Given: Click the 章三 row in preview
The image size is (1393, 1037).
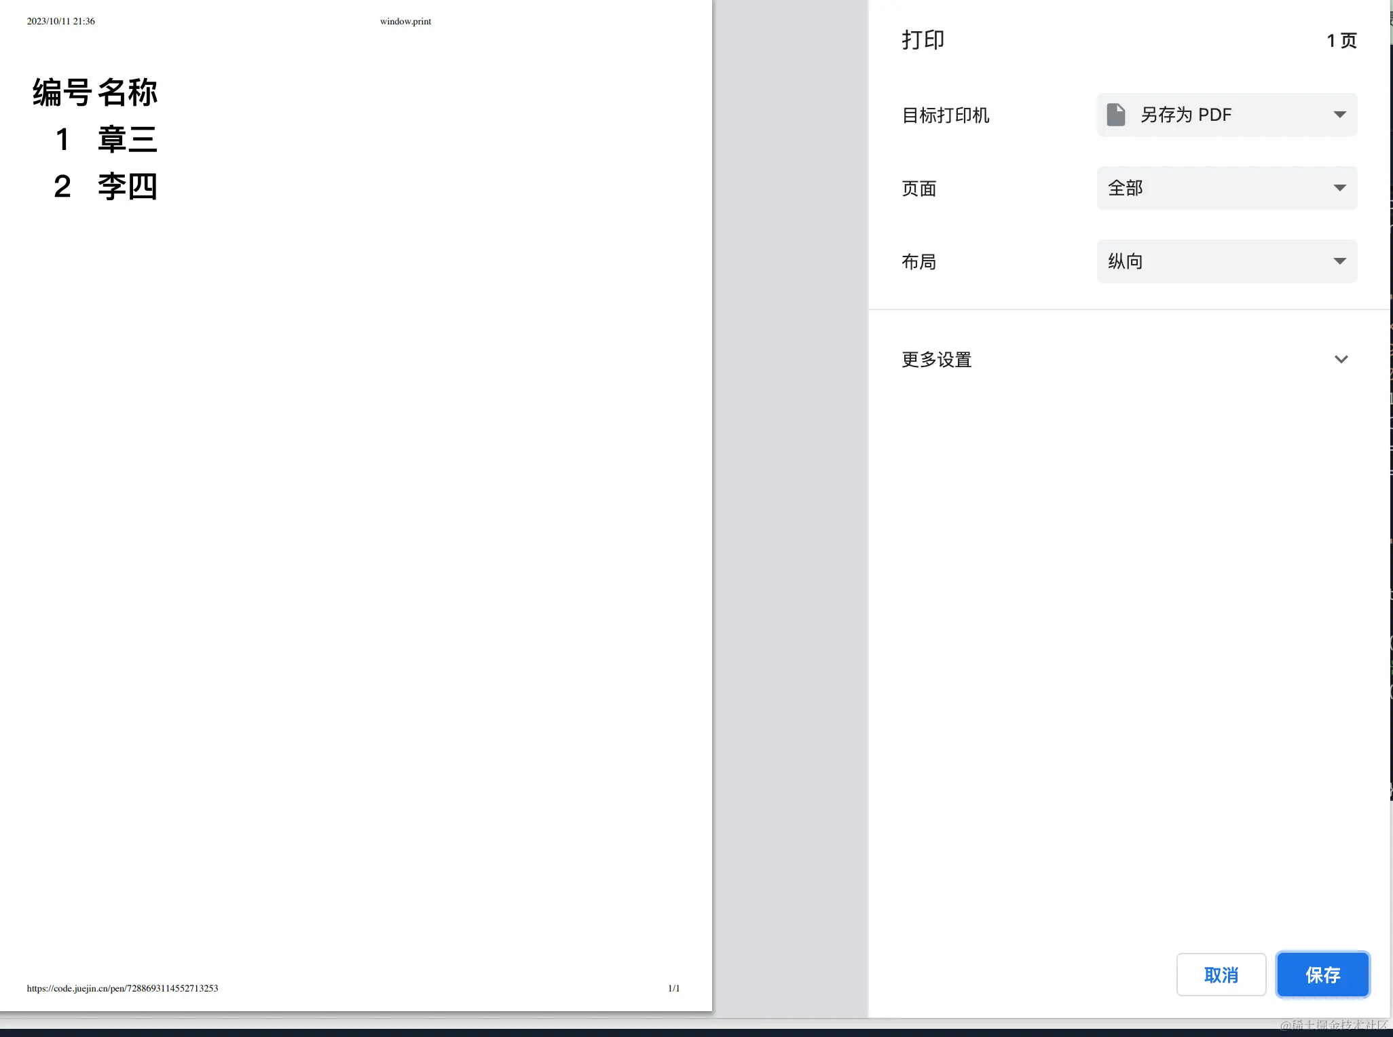Looking at the screenshot, I should [x=127, y=139].
